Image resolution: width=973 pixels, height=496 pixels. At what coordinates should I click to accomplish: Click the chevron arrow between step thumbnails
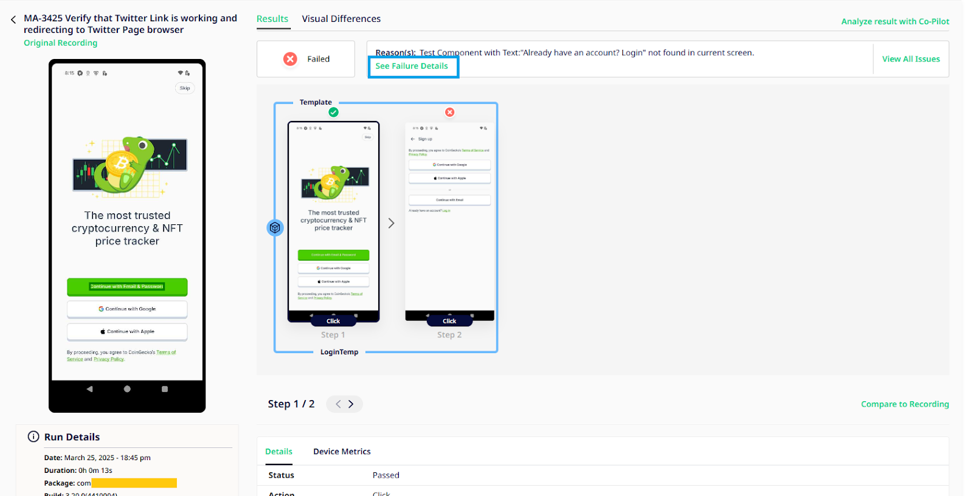[391, 223]
